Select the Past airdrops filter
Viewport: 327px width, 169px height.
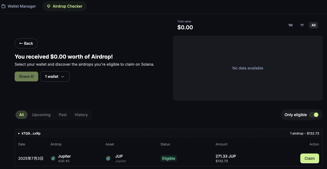click(x=63, y=115)
